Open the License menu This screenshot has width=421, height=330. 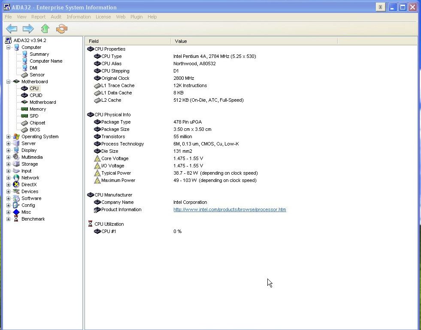pos(103,17)
